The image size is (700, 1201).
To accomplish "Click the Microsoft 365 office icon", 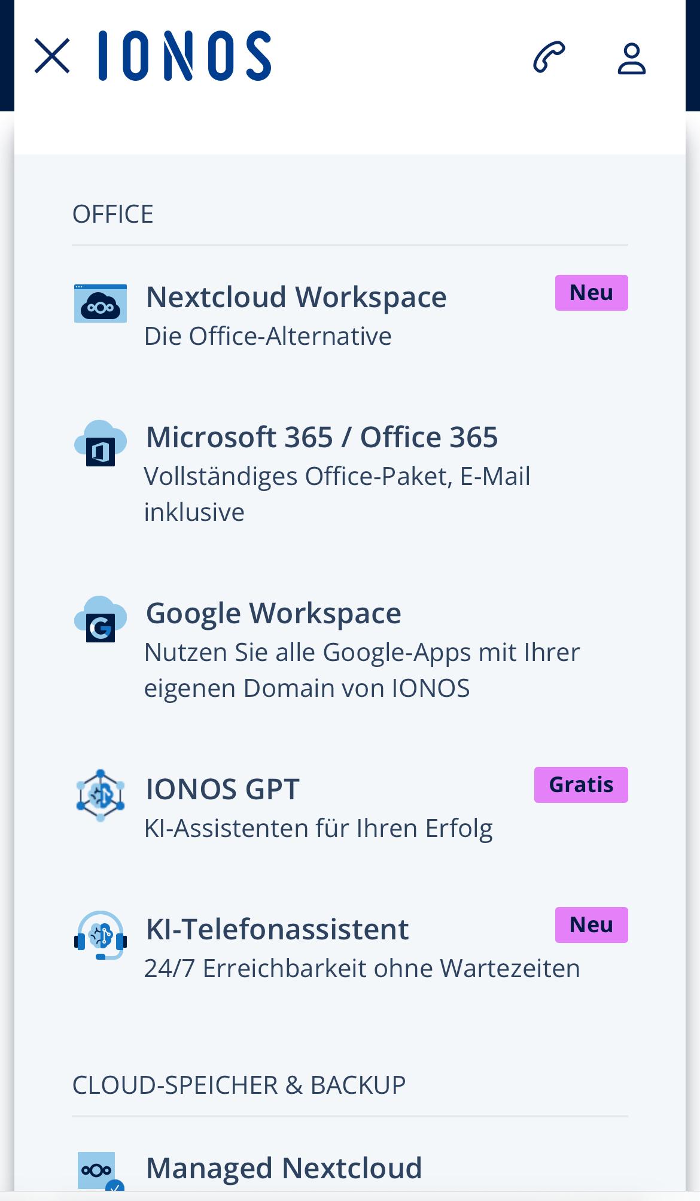I will pyautogui.click(x=101, y=444).
